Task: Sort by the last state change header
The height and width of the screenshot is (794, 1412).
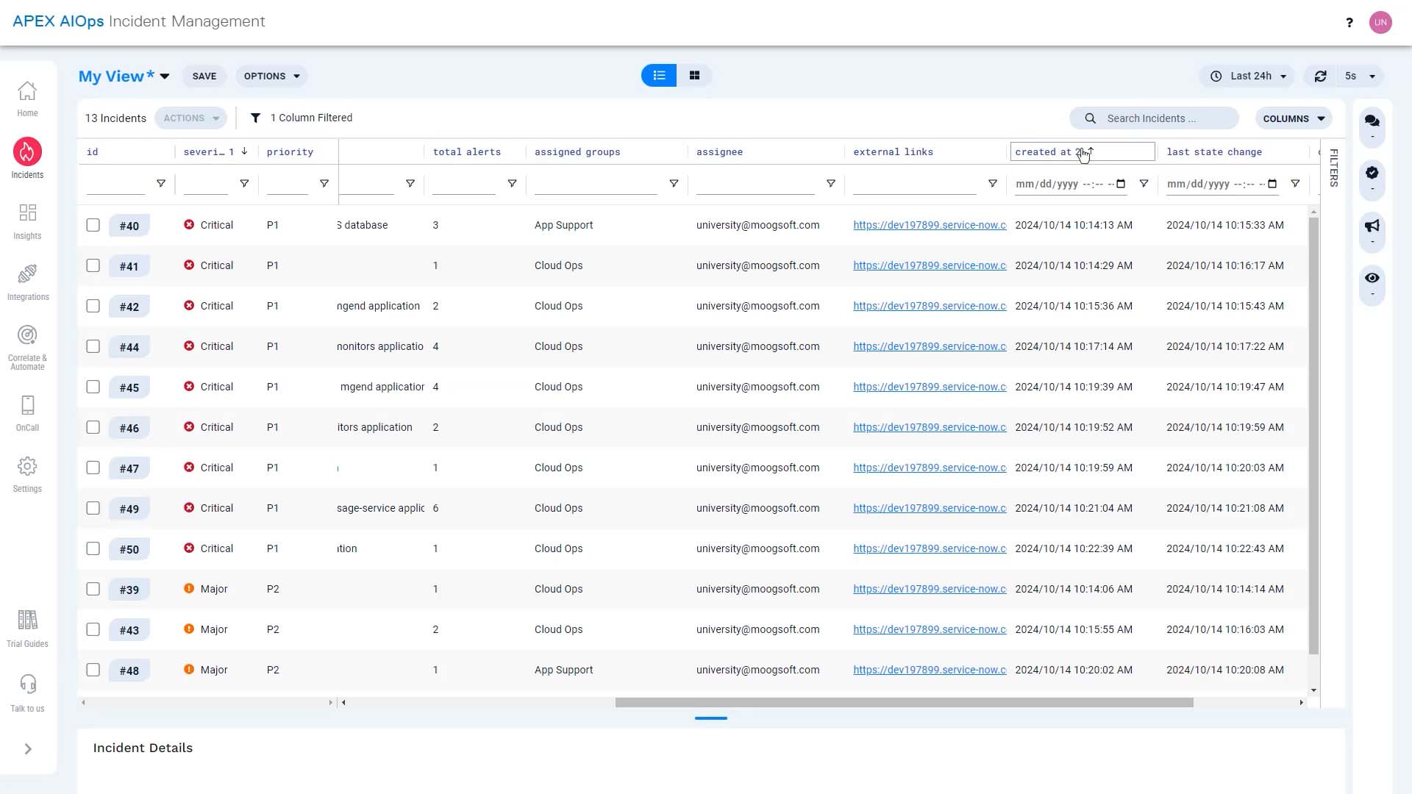Action: (x=1214, y=152)
